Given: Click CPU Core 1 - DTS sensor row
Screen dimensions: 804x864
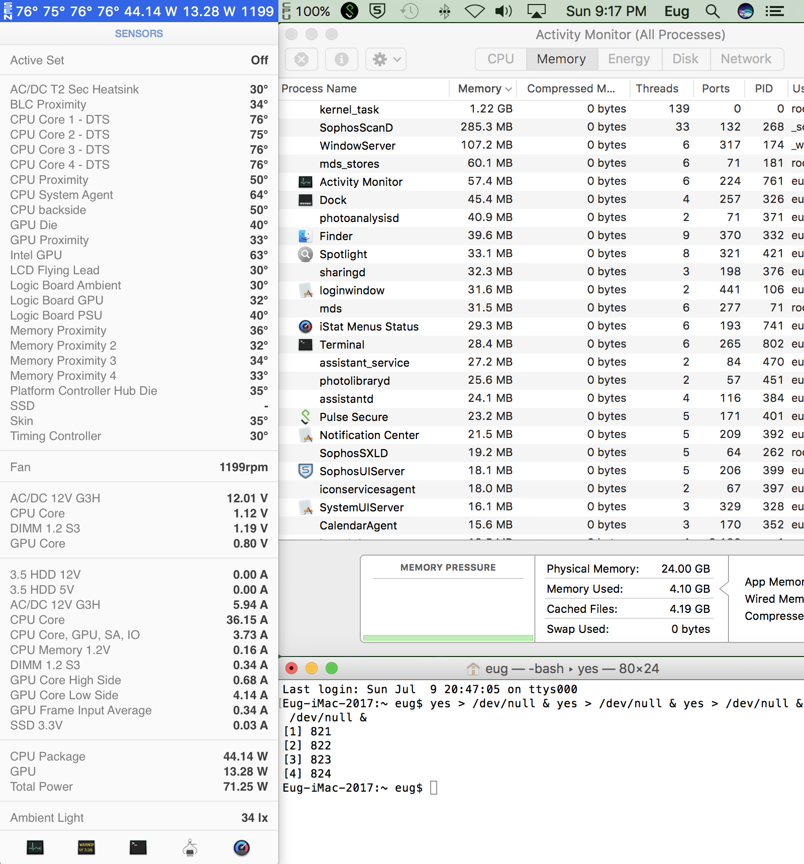Looking at the screenshot, I should pyautogui.click(x=139, y=120).
